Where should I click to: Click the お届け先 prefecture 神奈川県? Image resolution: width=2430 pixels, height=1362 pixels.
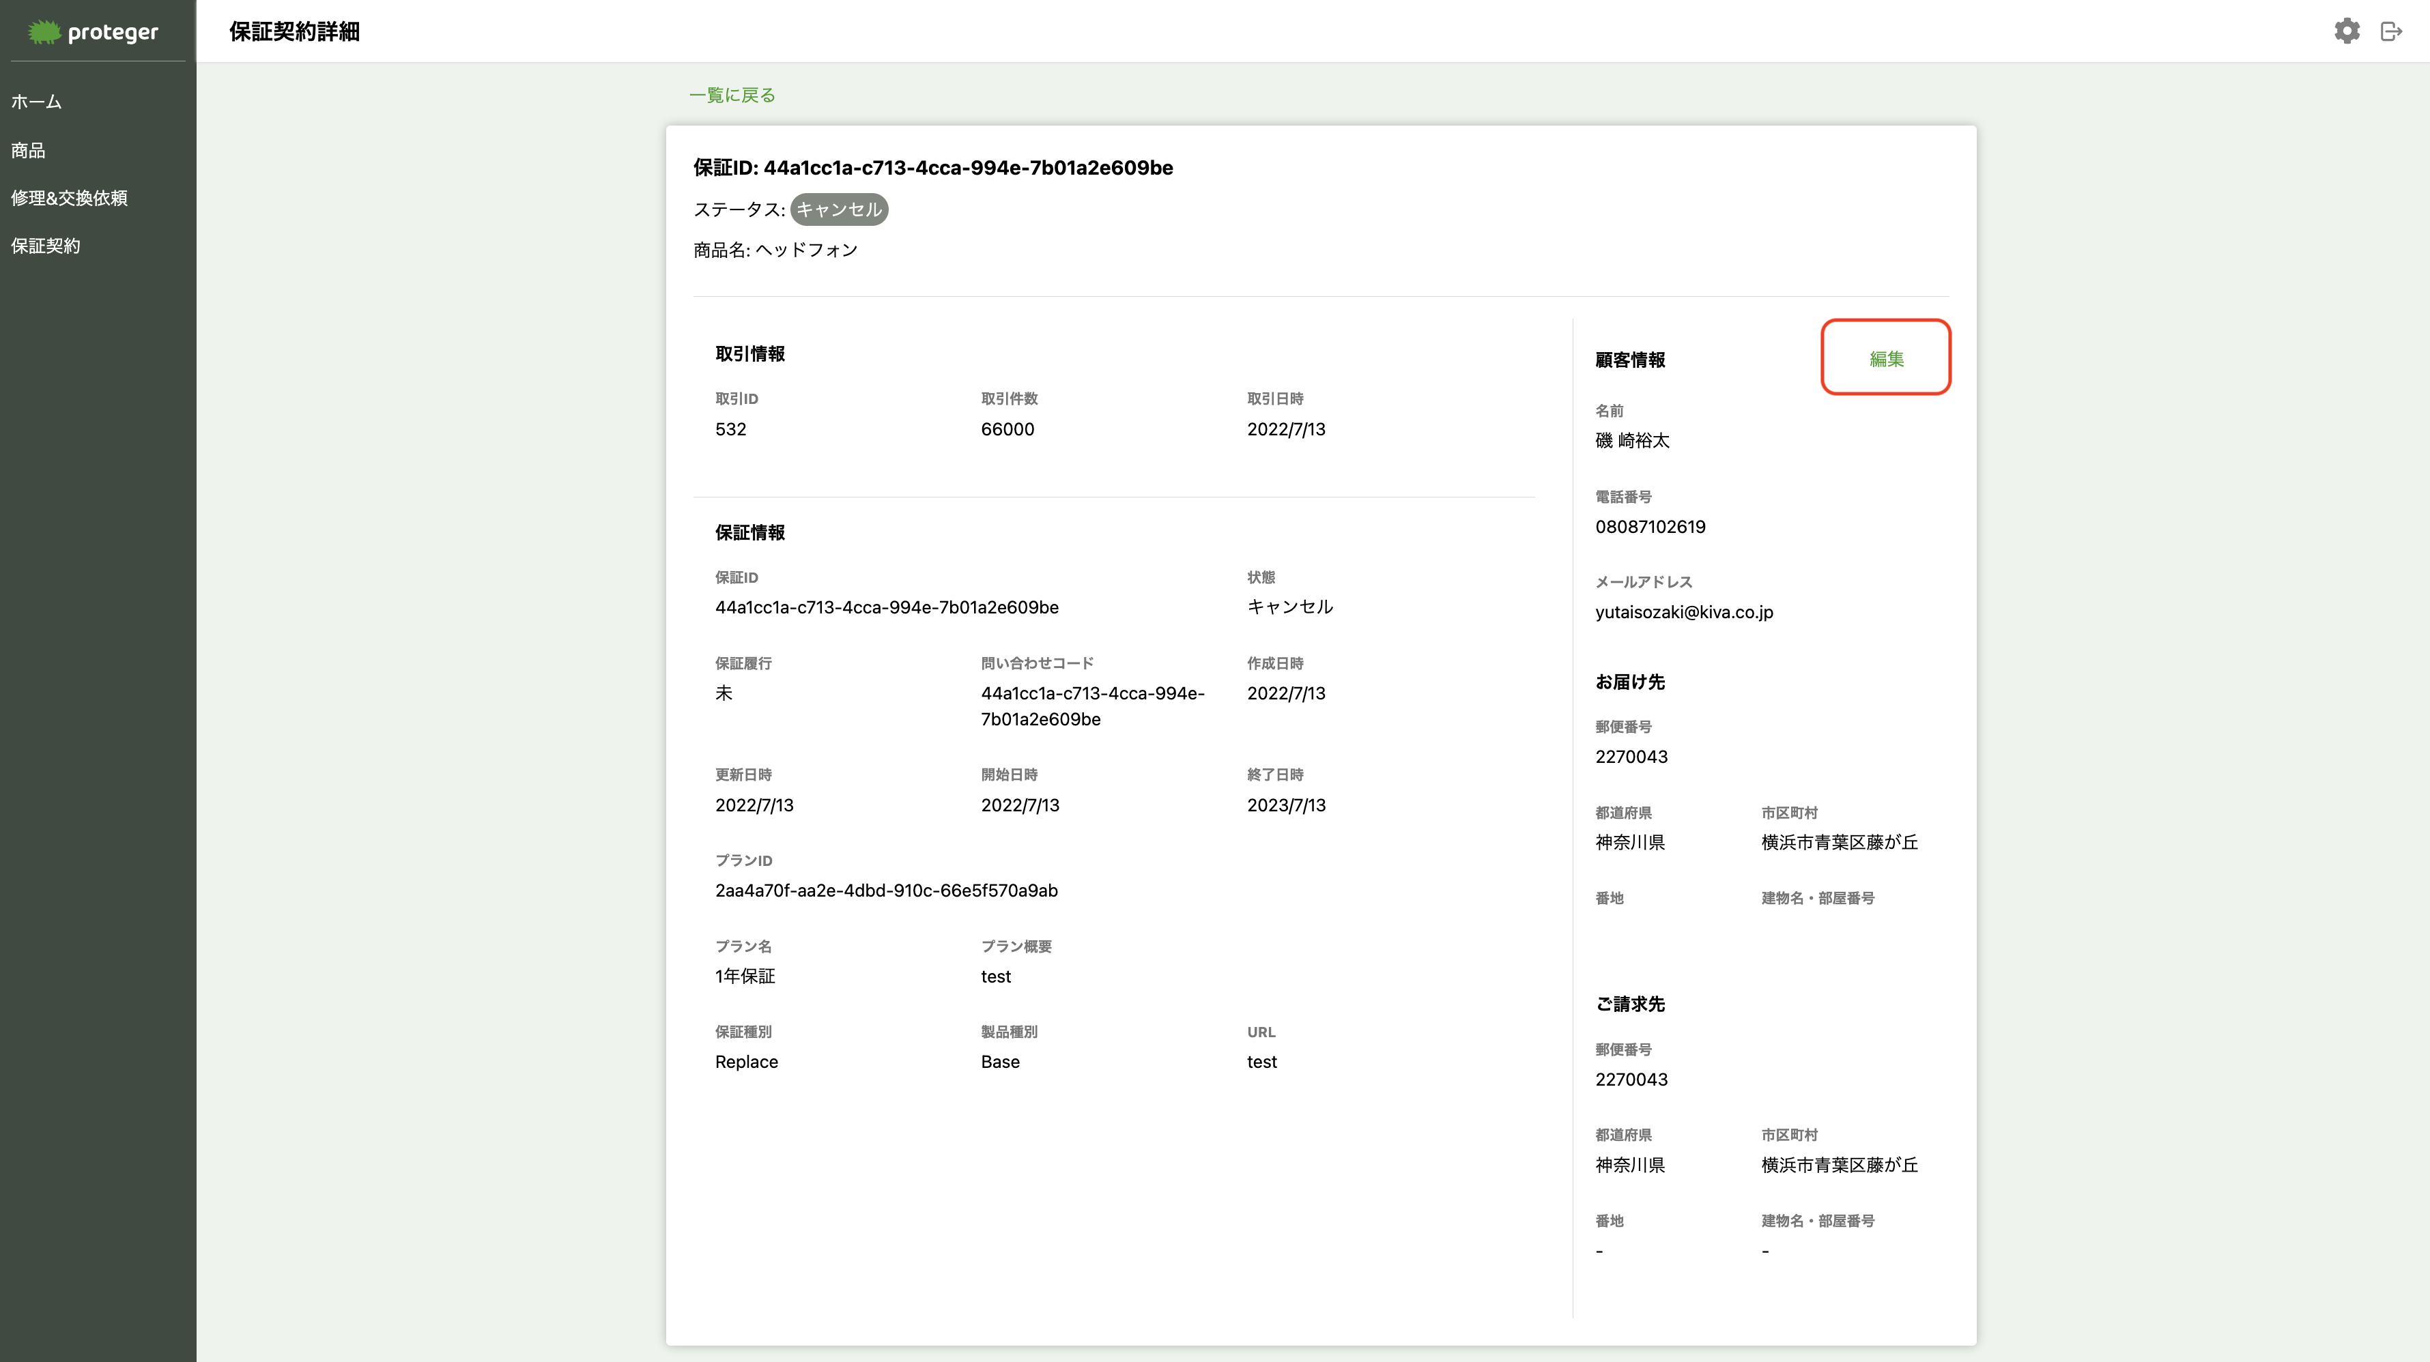pos(1630,842)
